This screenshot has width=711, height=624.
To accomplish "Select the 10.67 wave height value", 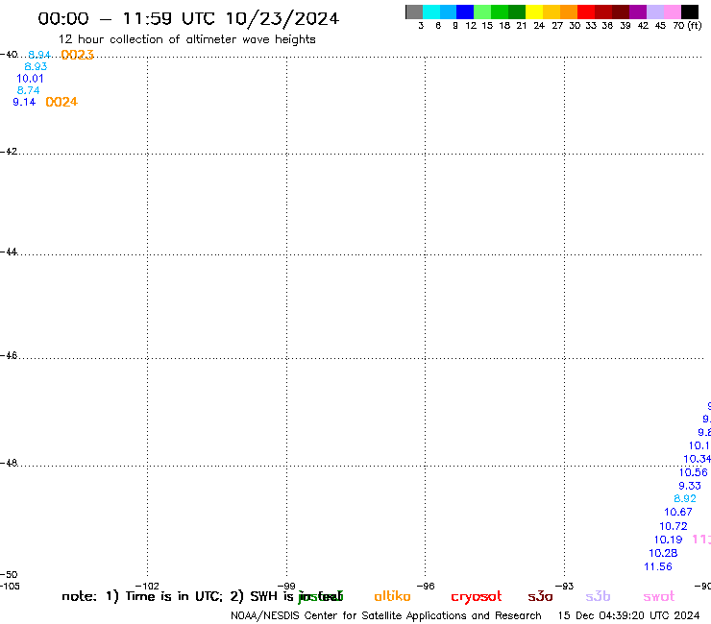I will pyautogui.click(x=678, y=512).
